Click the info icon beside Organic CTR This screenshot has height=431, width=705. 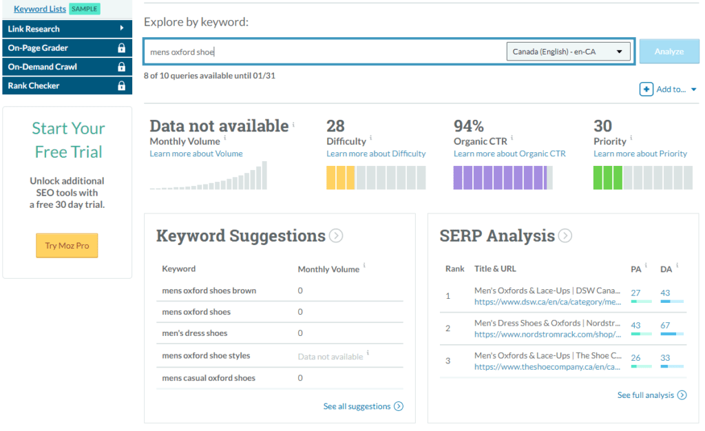click(x=512, y=138)
